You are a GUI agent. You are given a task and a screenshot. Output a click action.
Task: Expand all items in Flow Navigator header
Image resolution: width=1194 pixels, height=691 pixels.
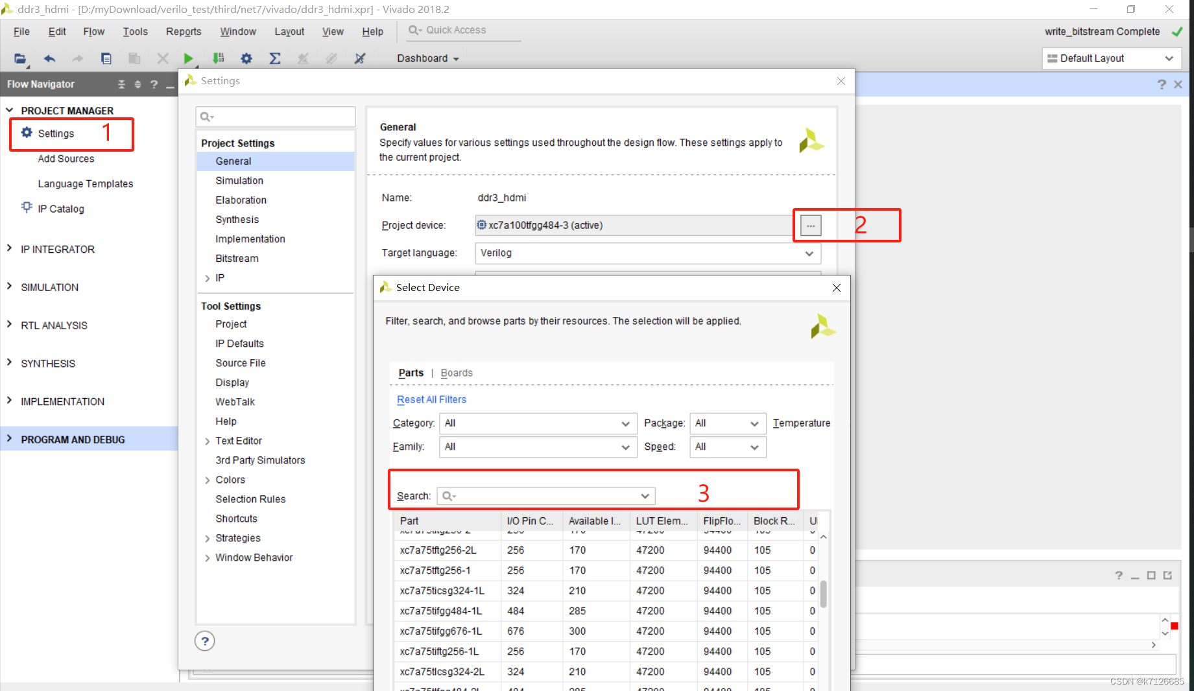click(137, 84)
